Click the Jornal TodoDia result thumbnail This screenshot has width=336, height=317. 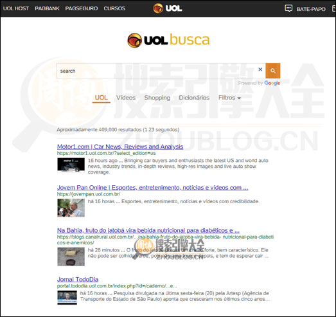click(x=67, y=298)
